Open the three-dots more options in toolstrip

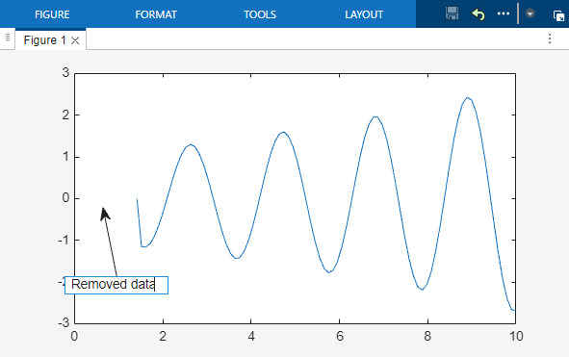(x=504, y=13)
